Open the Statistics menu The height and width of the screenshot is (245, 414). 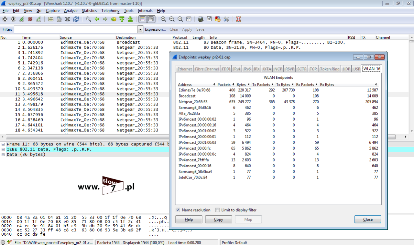pyautogui.click(x=89, y=11)
